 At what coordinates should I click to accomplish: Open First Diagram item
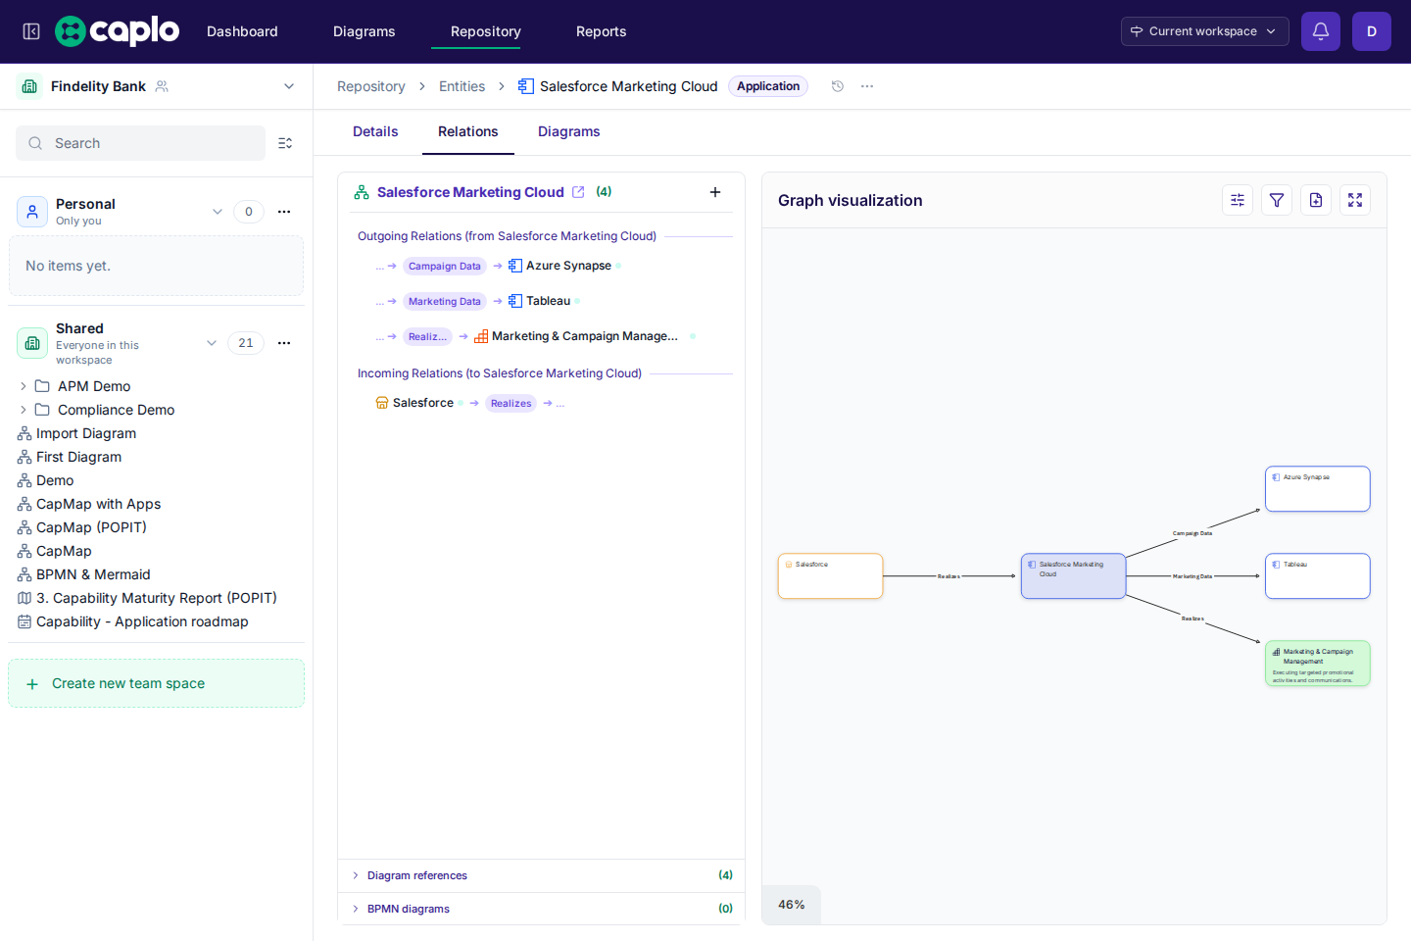coord(78,457)
